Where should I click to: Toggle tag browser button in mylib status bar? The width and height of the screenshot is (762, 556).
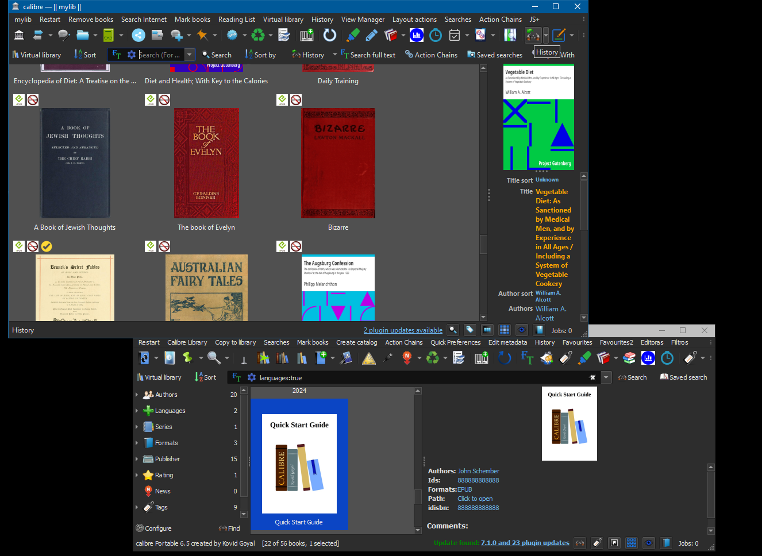pos(470,330)
